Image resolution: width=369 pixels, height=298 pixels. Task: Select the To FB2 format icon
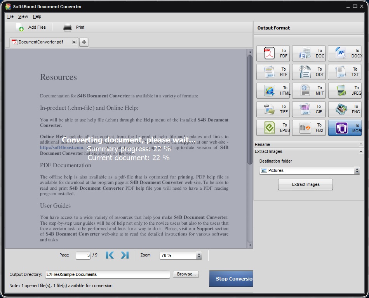[309, 128]
